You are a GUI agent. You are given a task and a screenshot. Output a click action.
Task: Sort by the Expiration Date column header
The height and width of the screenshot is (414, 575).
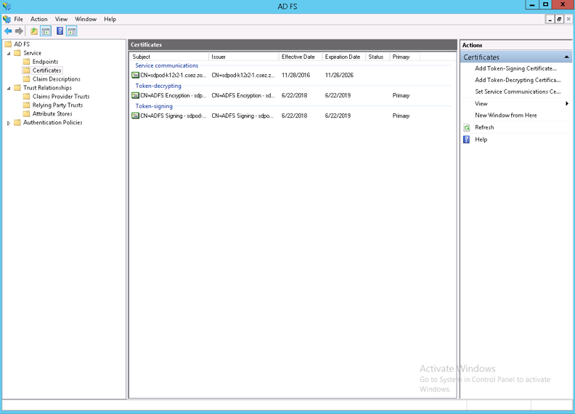tap(342, 57)
